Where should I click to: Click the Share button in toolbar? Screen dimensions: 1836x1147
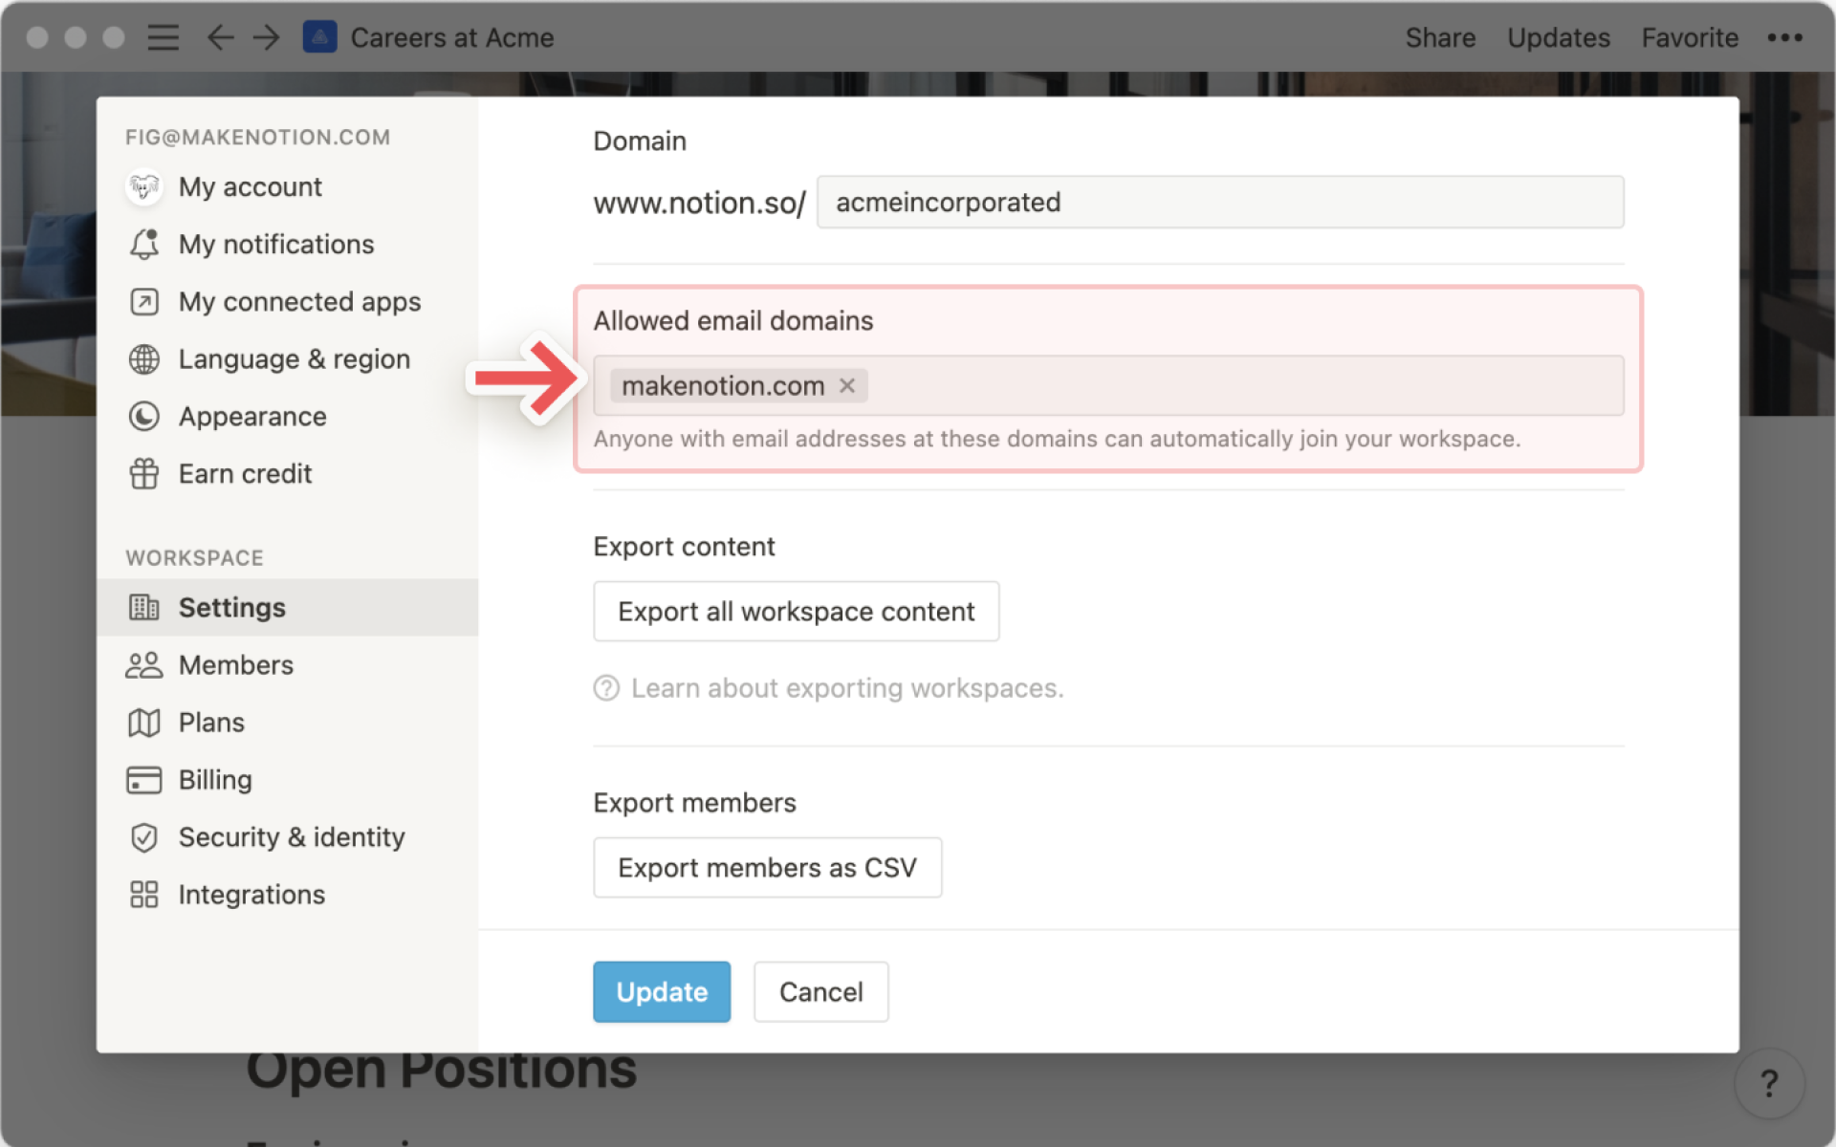1437,35
